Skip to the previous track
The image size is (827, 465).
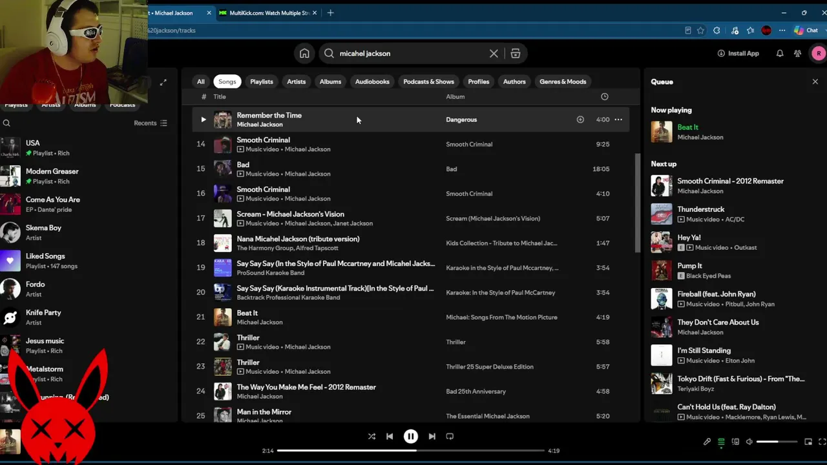click(x=390, y=437)
